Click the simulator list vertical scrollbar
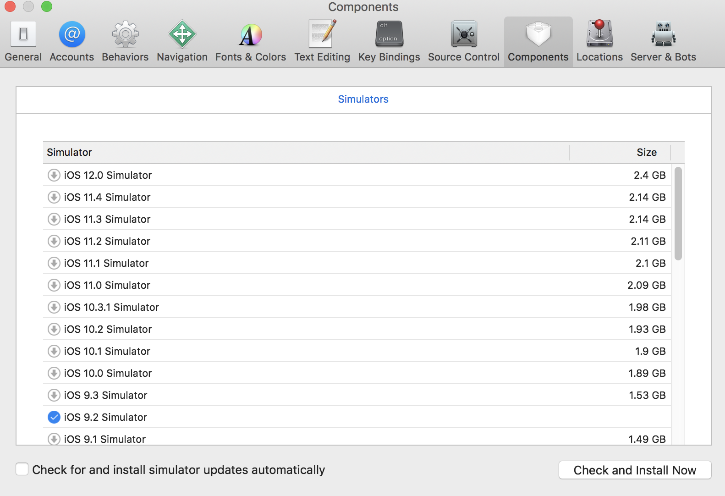725x496 pixels. [678, 214]
